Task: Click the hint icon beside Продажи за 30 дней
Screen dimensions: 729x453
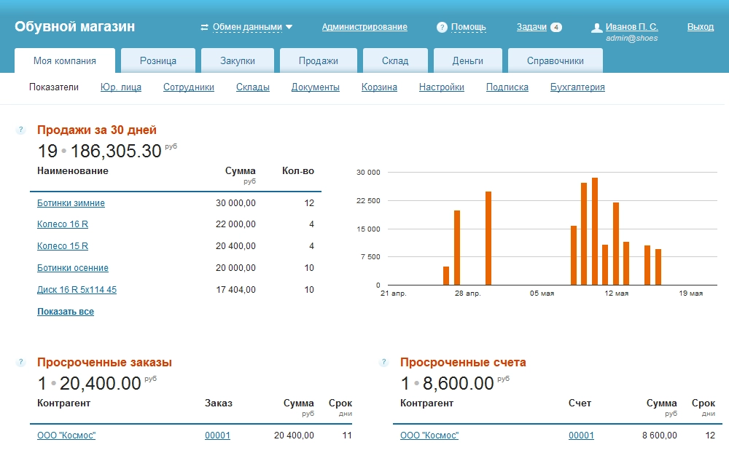Action: (x=21, y=130)
